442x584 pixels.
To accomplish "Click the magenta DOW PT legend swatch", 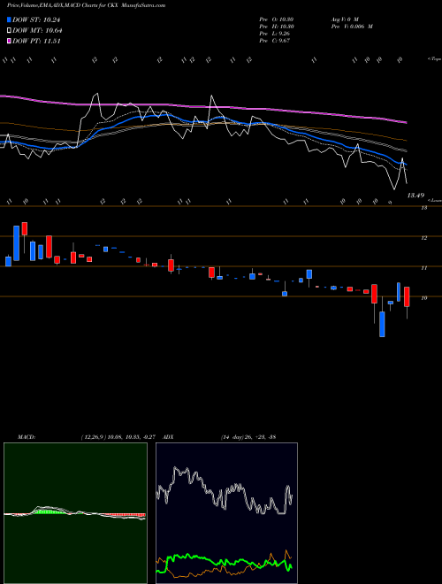I will [x=9, y=41].
